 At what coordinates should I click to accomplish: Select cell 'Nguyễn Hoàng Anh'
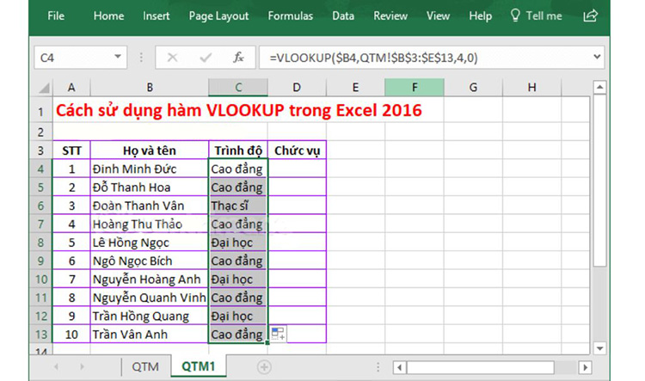click(x=150, y=279)
